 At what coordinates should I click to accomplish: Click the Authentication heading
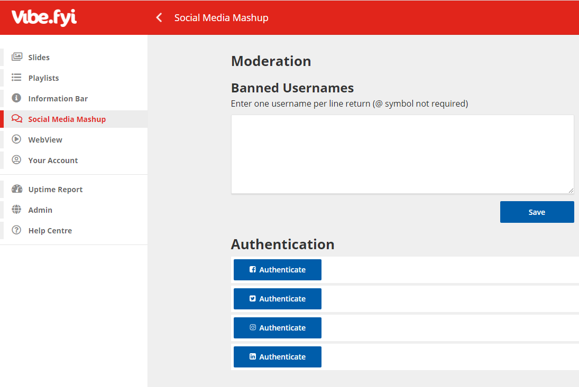tap(282, 244)
